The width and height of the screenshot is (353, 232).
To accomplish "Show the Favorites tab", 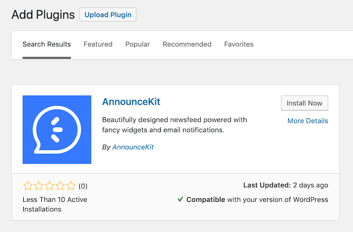I will [x=239, y=44].
